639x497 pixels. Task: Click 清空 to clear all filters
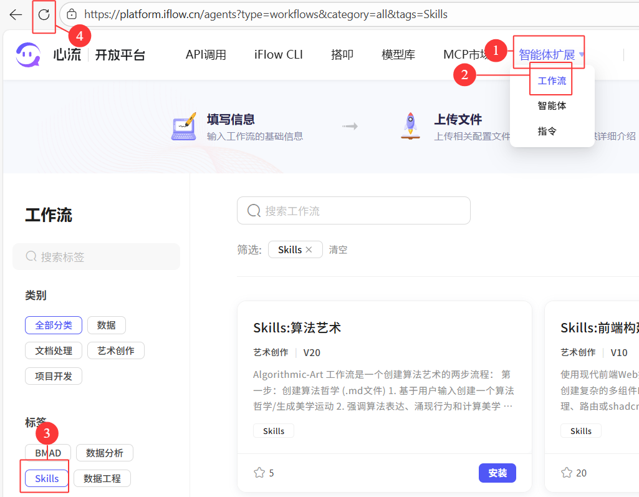(338, 249)
